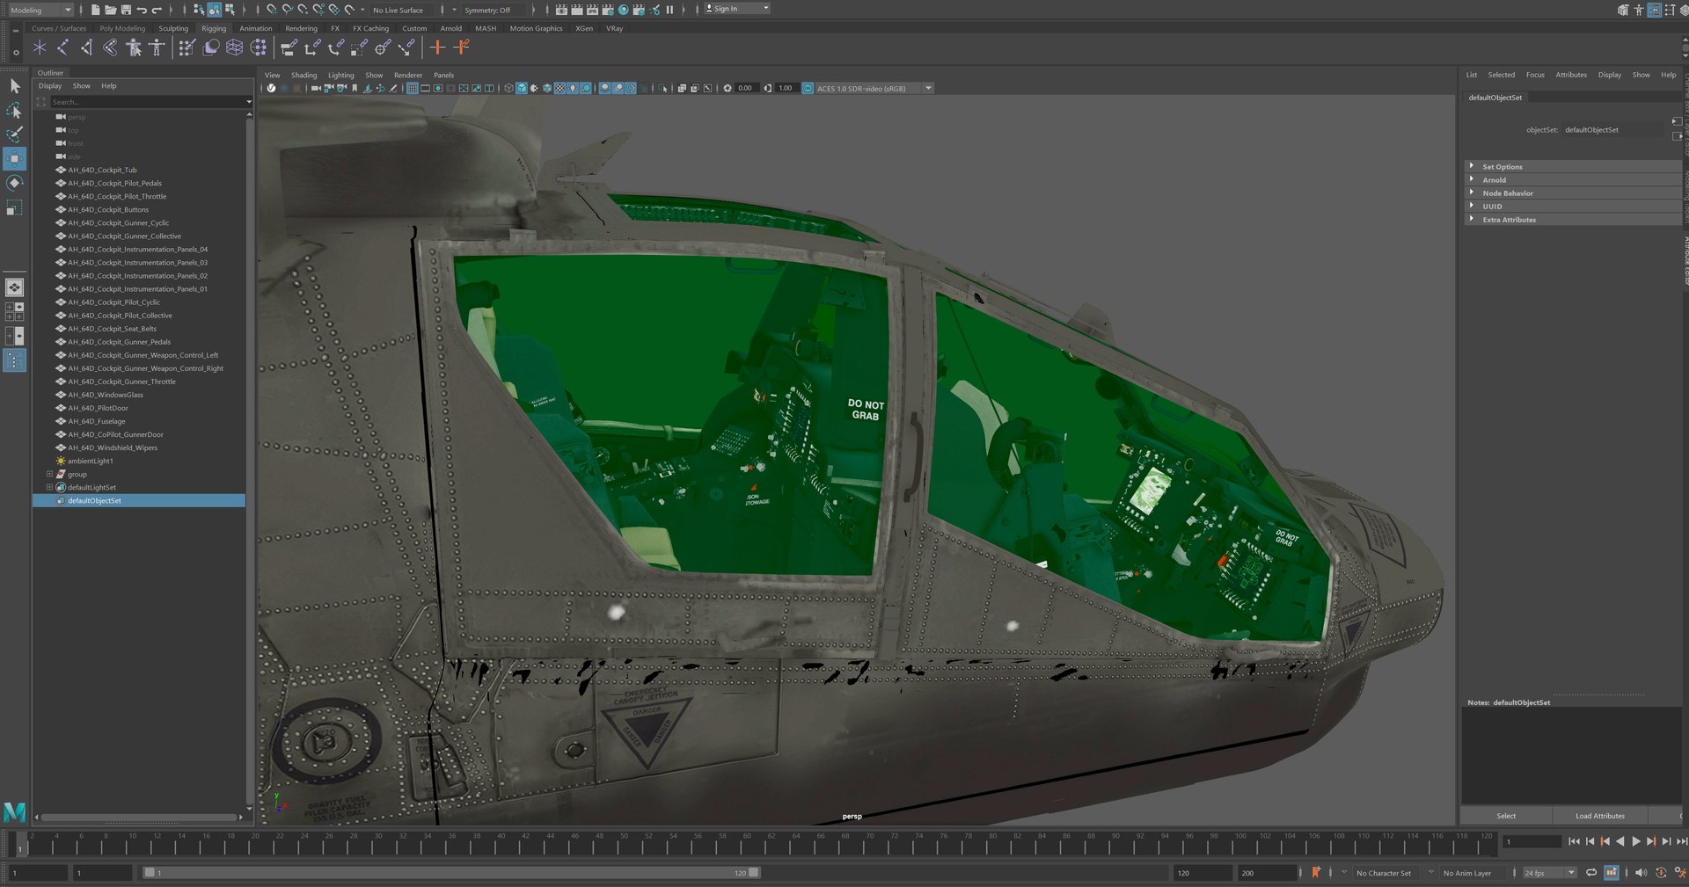Choose the Paint Selection tool
This screenshot has height=887, width=1689.
click(x=14, y=135)
